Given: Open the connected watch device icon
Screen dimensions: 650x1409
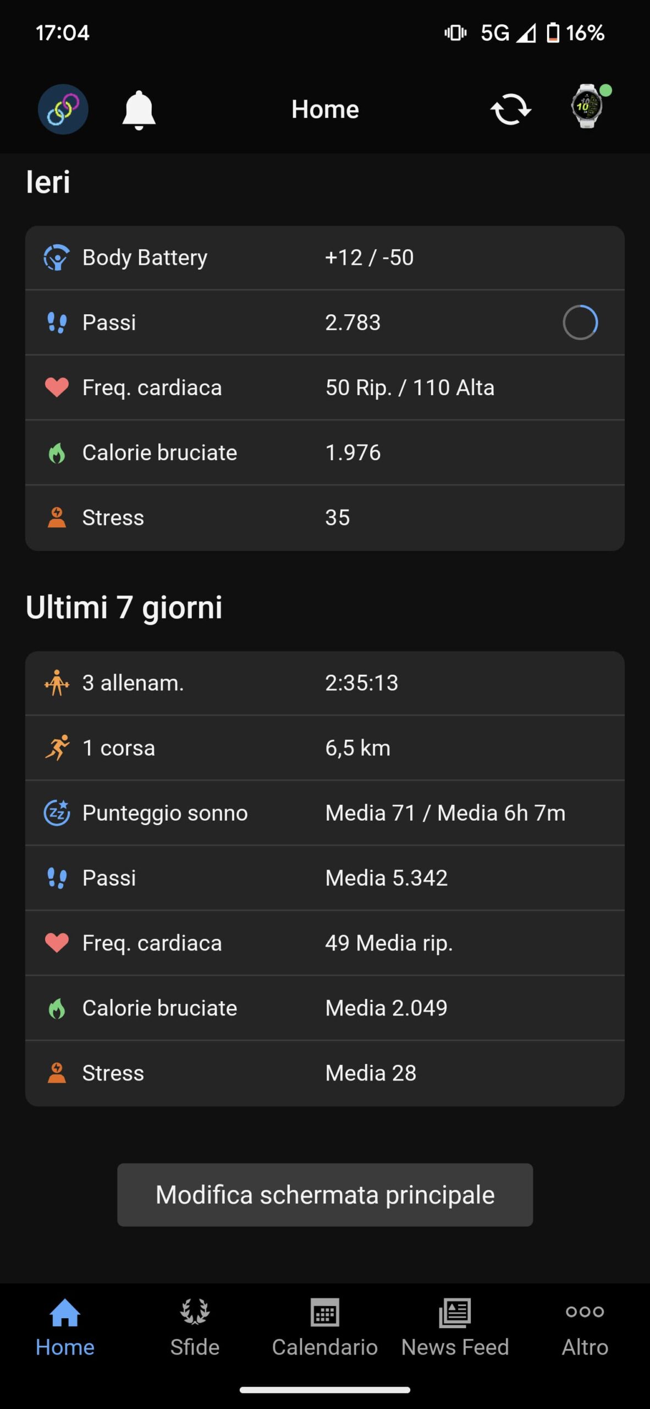Looking at the screenshot, I should point(588,106).
